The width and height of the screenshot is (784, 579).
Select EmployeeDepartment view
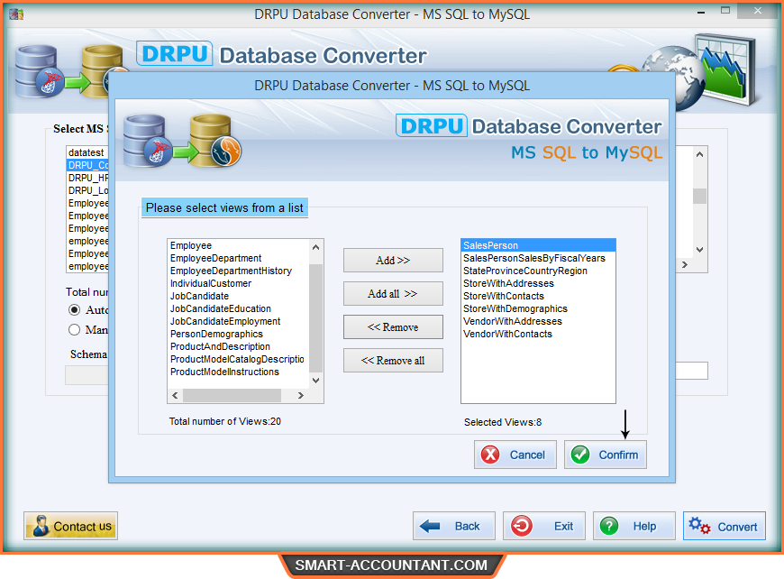238,258
